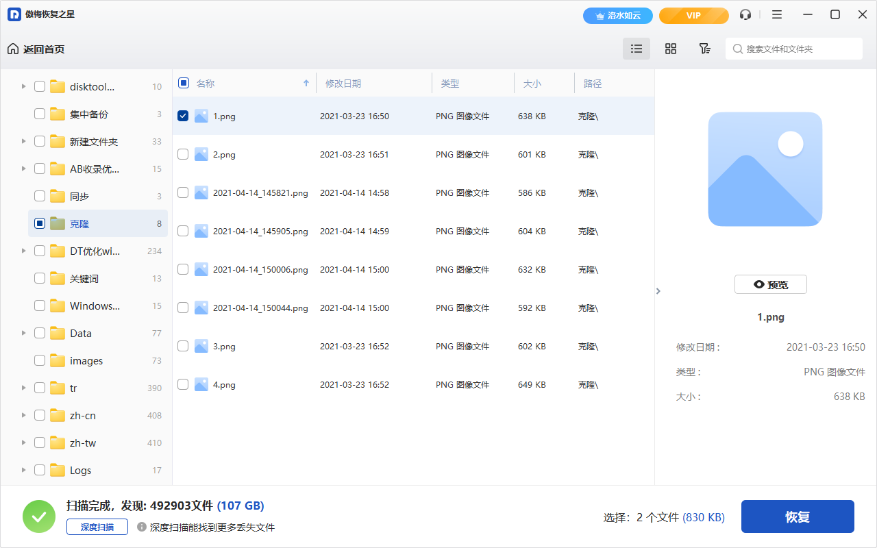Image resolution: width=877 pixels, height=548 pixels.
Task: Switch to grid thumbnail view icon
Action: (x=671, y=49)
